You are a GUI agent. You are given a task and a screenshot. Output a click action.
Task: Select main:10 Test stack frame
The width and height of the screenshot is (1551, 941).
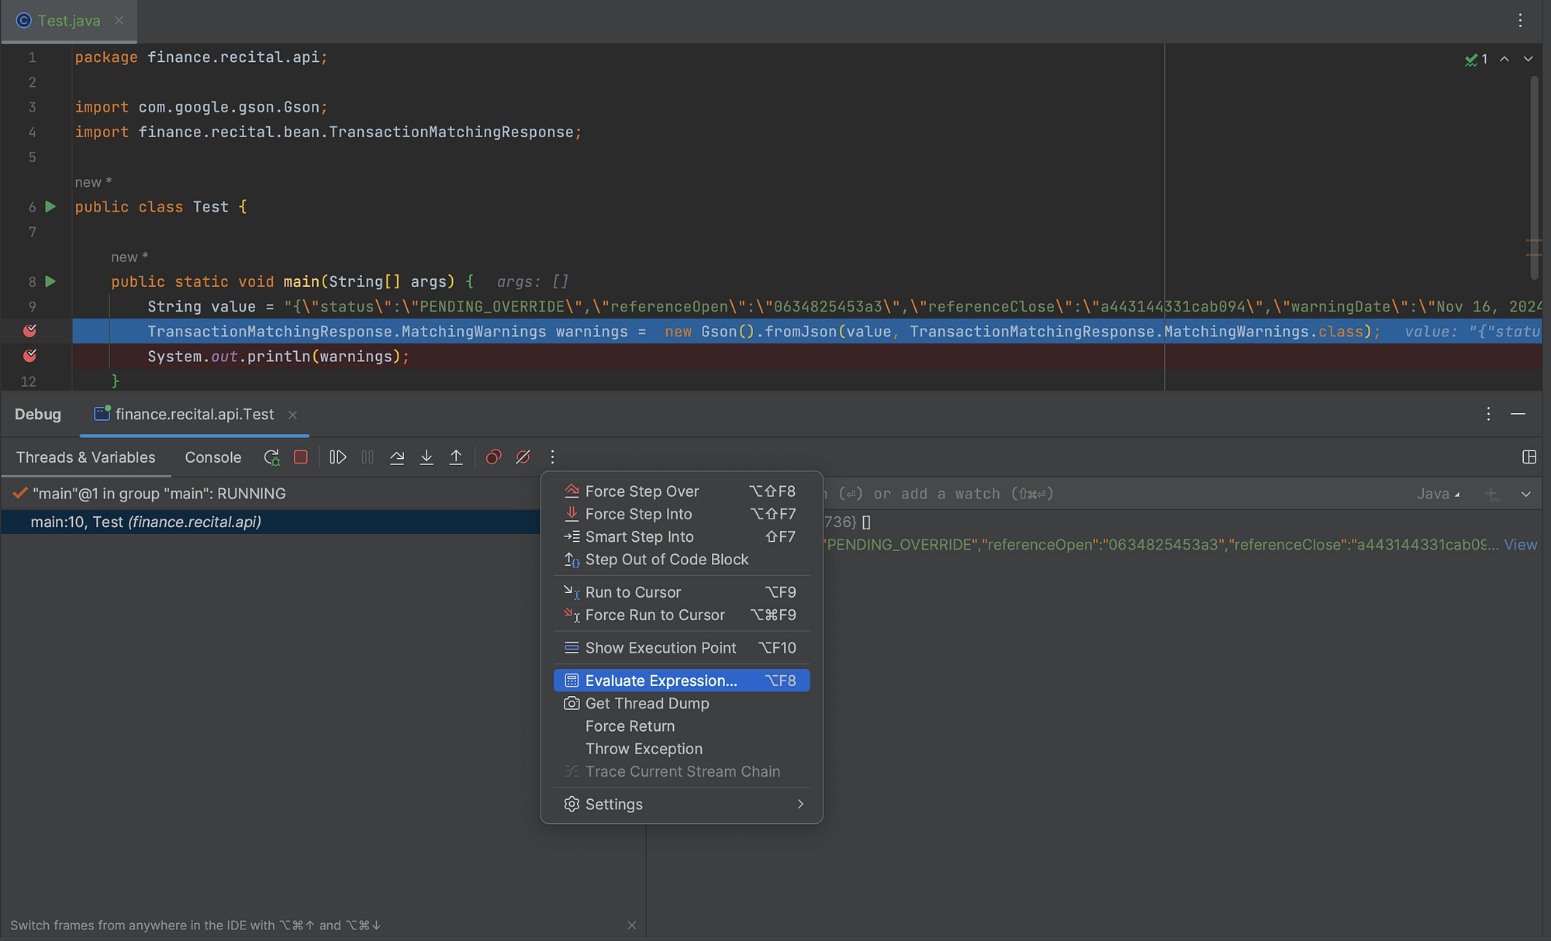tap(146, 522)
